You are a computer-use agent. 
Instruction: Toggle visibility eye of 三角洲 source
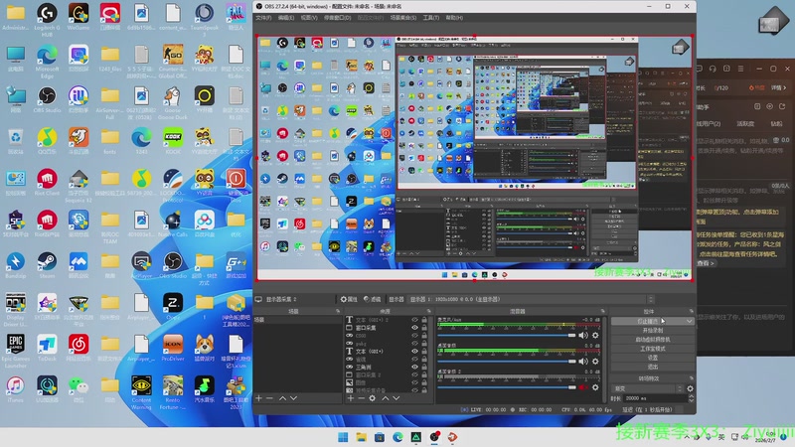414,367
